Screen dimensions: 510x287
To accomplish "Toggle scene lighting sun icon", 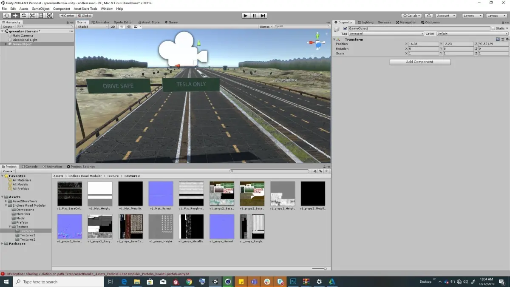I will pos(122,27).
